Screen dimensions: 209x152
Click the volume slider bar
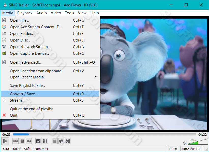pos(198,142)
